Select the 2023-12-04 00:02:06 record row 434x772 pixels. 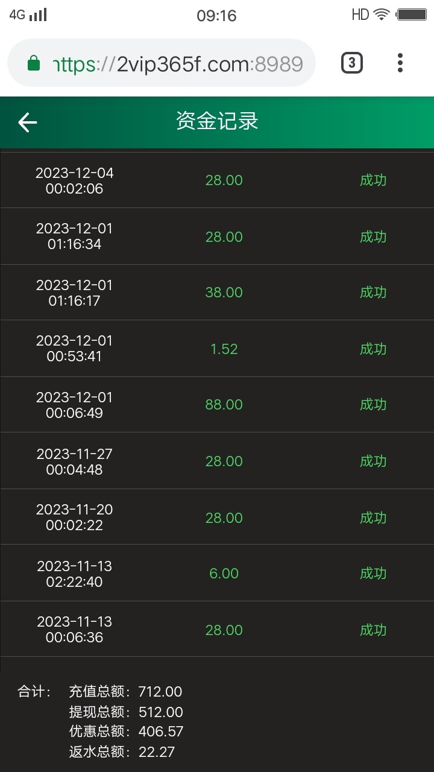tap(74, 180)
